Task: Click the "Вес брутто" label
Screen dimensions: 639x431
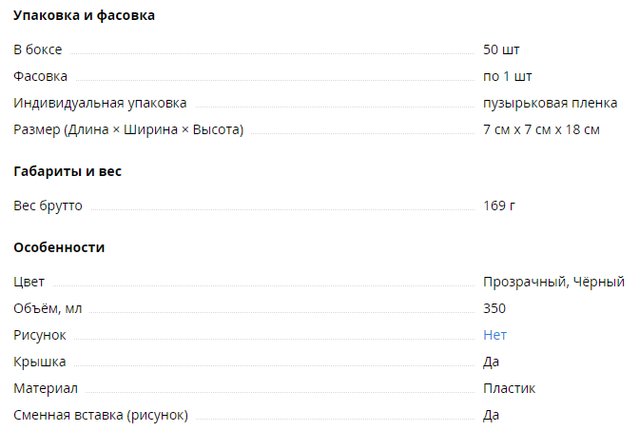Action: click(48, 206)
